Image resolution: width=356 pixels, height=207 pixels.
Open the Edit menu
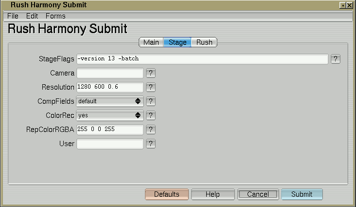tap(32, 16)
